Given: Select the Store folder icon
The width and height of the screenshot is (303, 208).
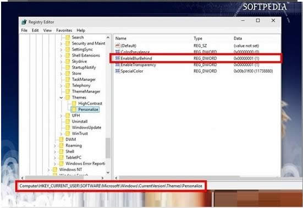Looking at the screenshot, I should (68, 73).
